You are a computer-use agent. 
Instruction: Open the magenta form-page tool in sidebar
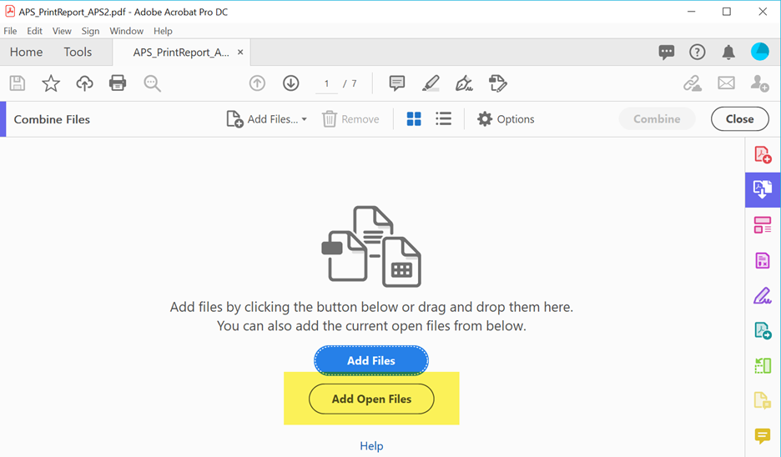click(763, 260)
